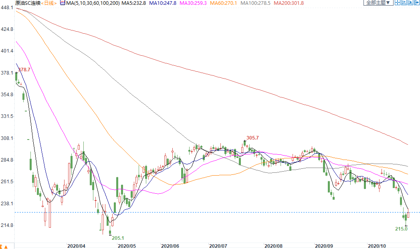Open the 全部主题 dropdown

point(378,3)
